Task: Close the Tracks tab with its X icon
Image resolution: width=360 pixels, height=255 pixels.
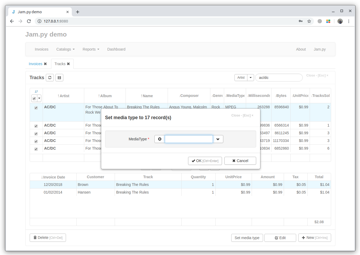Action: point(68,64)
